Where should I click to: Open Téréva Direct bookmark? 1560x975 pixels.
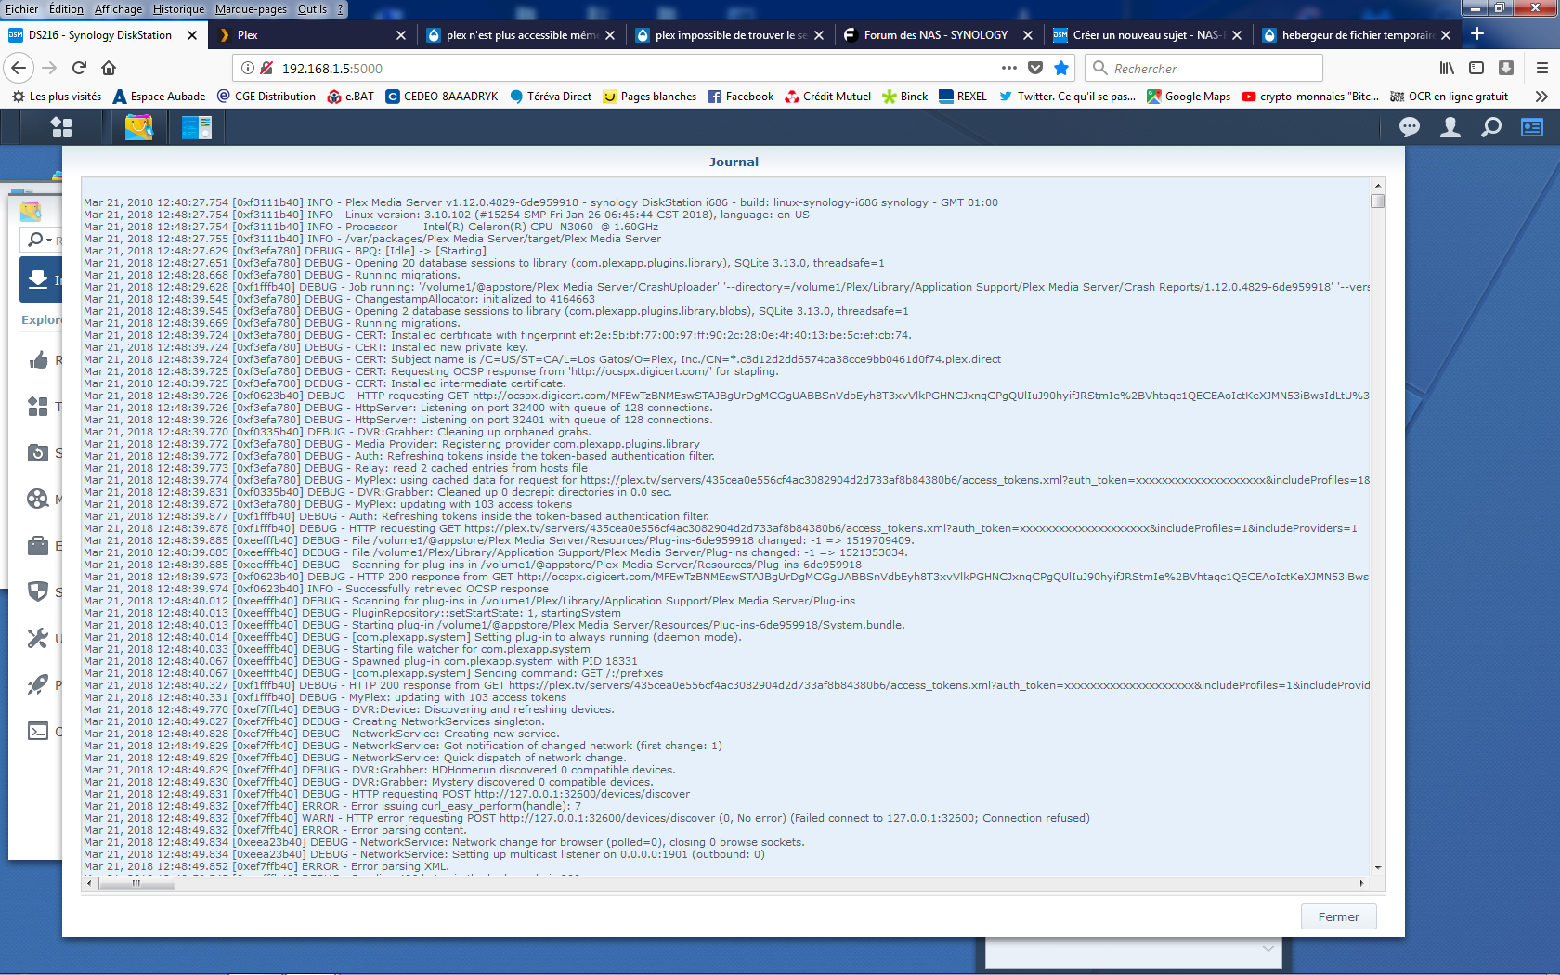tap(551, 97)
